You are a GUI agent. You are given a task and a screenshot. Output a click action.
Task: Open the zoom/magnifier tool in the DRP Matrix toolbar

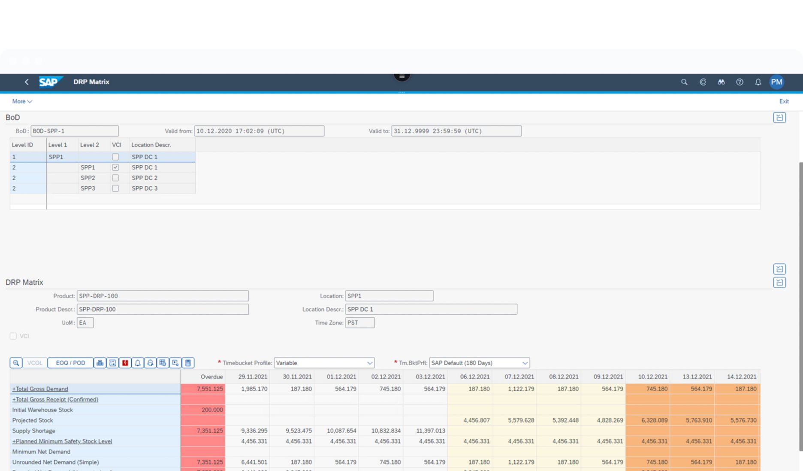pyautogui.click(x=15, y=363)
